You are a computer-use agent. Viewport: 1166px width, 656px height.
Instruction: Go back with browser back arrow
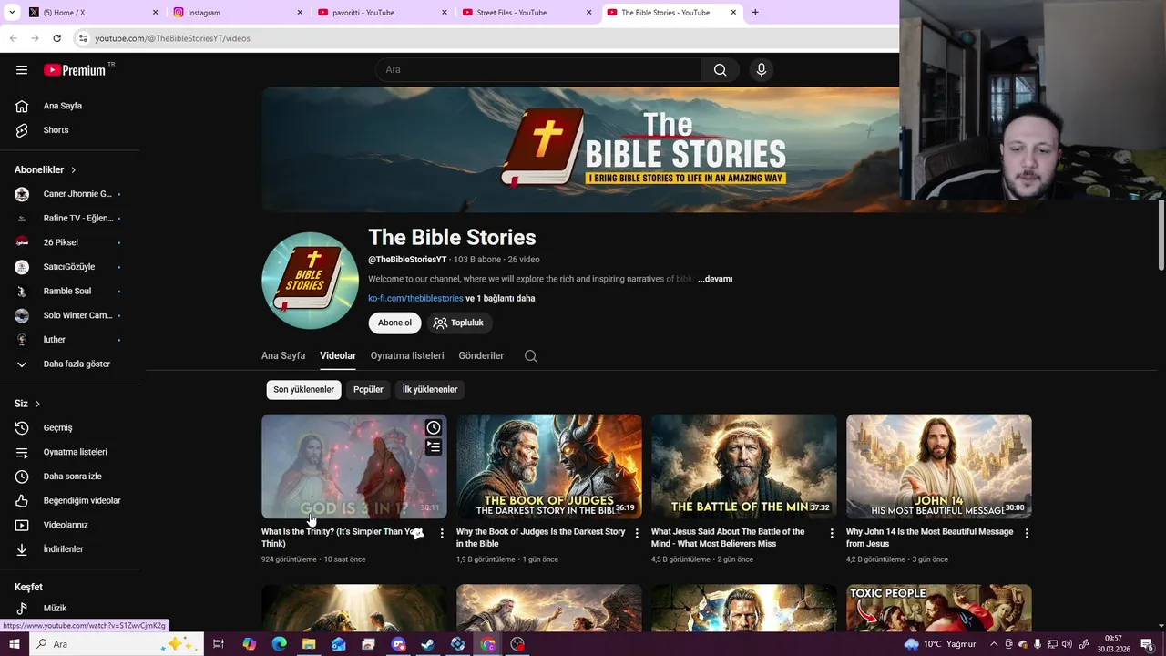(13, 38)
